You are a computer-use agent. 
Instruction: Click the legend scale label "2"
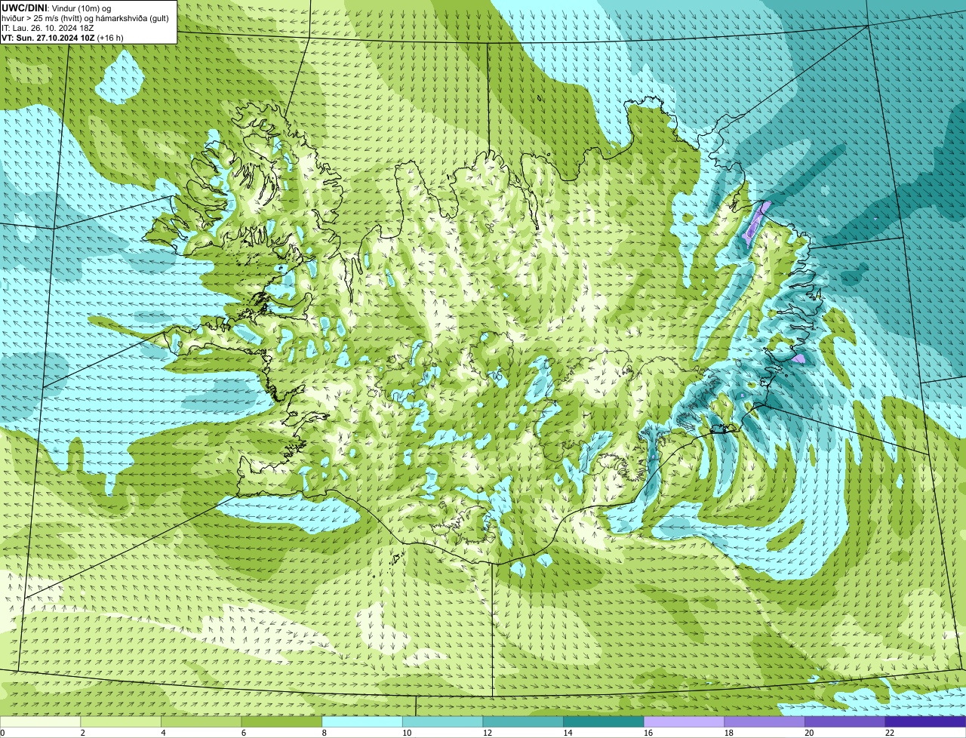click(x=83, y=733)
